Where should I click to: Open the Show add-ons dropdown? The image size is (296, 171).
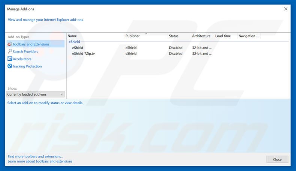click(x=36, y=94)
